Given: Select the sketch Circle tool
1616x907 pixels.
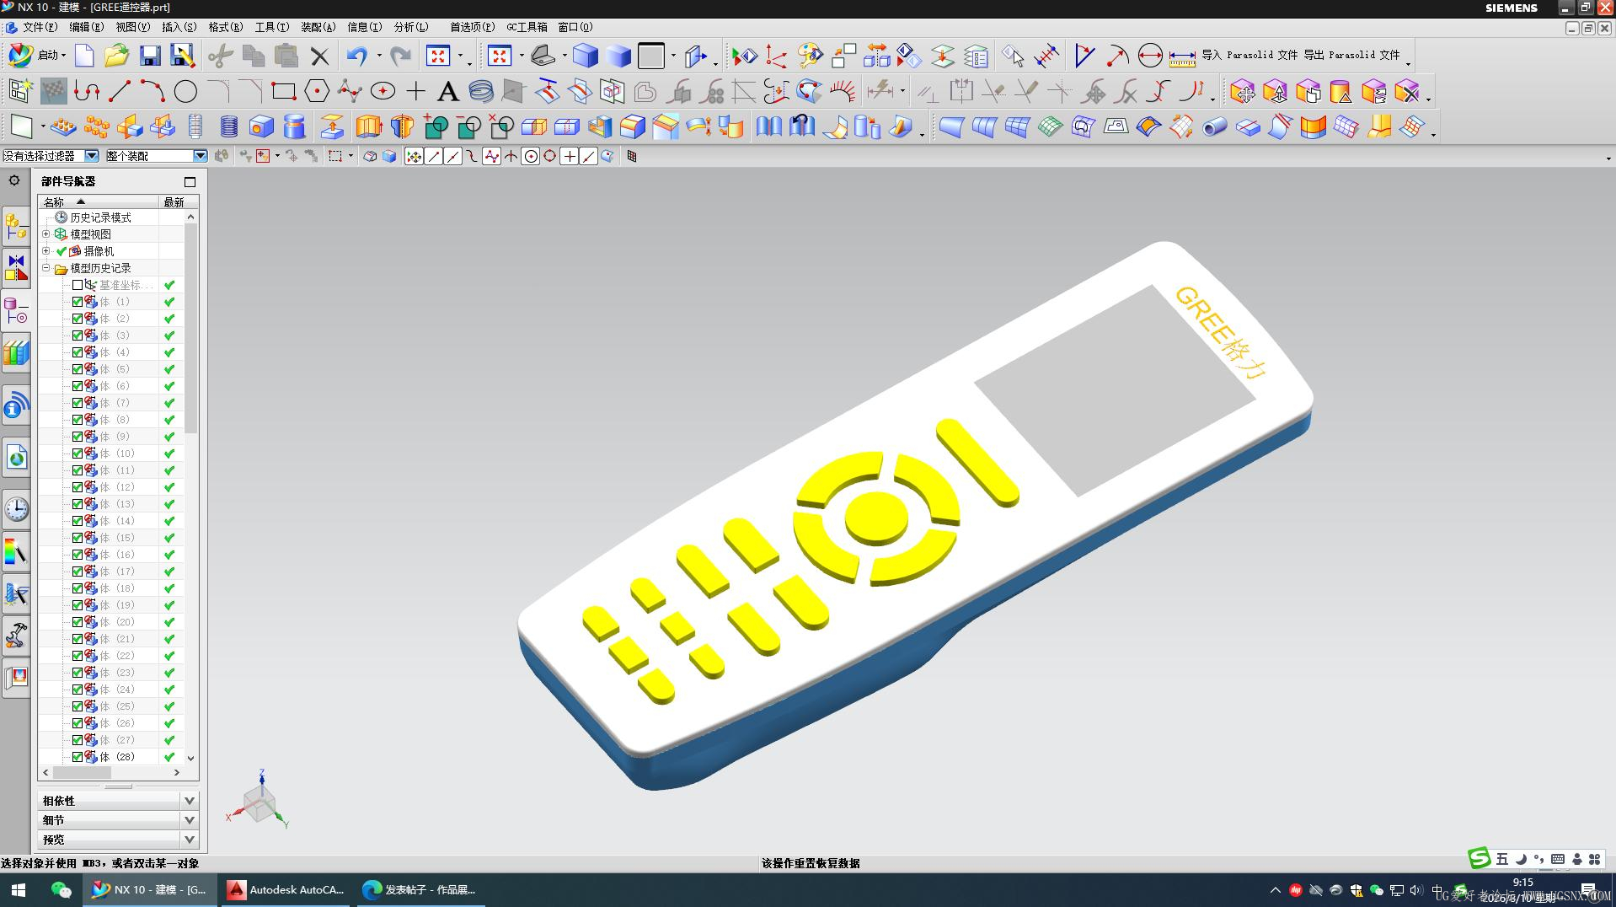Looking at the screenshot, I should pos(185,91).
